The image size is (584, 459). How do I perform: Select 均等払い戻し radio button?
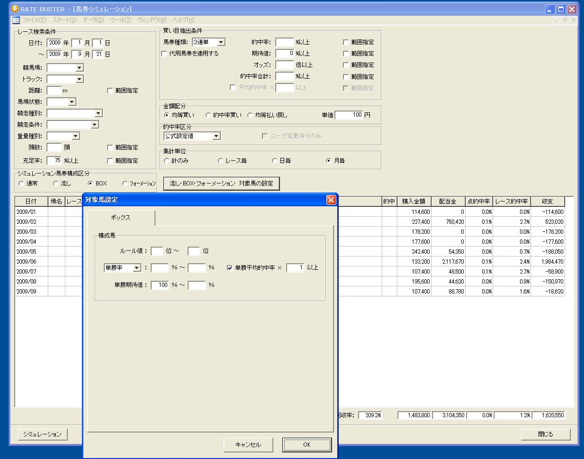click(250, 115)
